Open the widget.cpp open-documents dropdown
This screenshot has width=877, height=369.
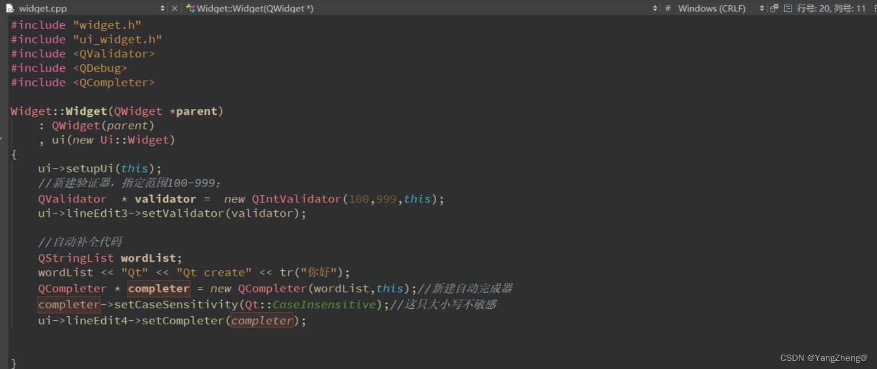[163, 8]
